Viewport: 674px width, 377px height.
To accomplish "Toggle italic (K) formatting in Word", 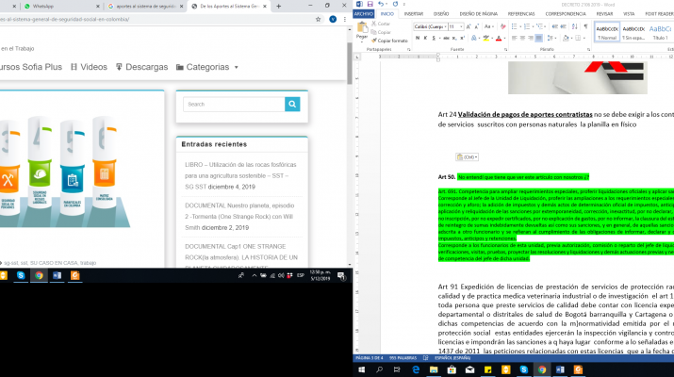I will [x=427, y=40].
